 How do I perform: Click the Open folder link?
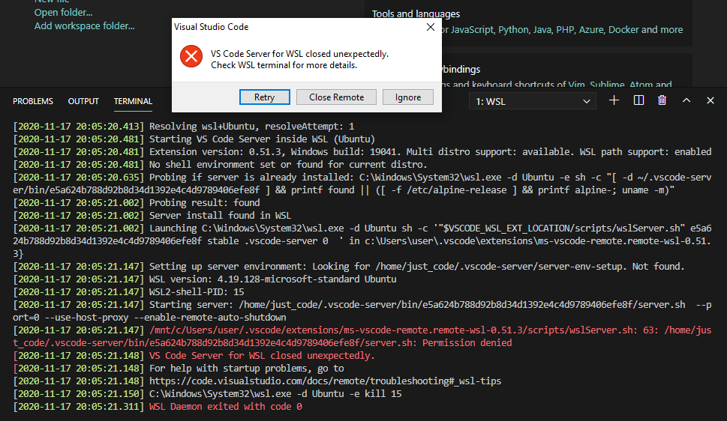click(x=64, y=13)
